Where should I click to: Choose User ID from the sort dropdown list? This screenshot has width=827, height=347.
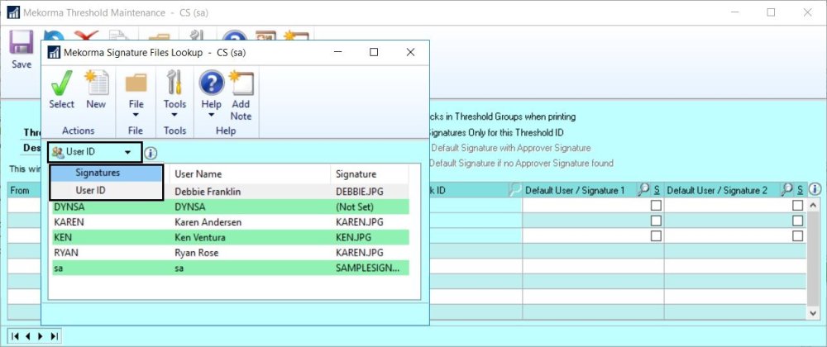click(106, 190)
